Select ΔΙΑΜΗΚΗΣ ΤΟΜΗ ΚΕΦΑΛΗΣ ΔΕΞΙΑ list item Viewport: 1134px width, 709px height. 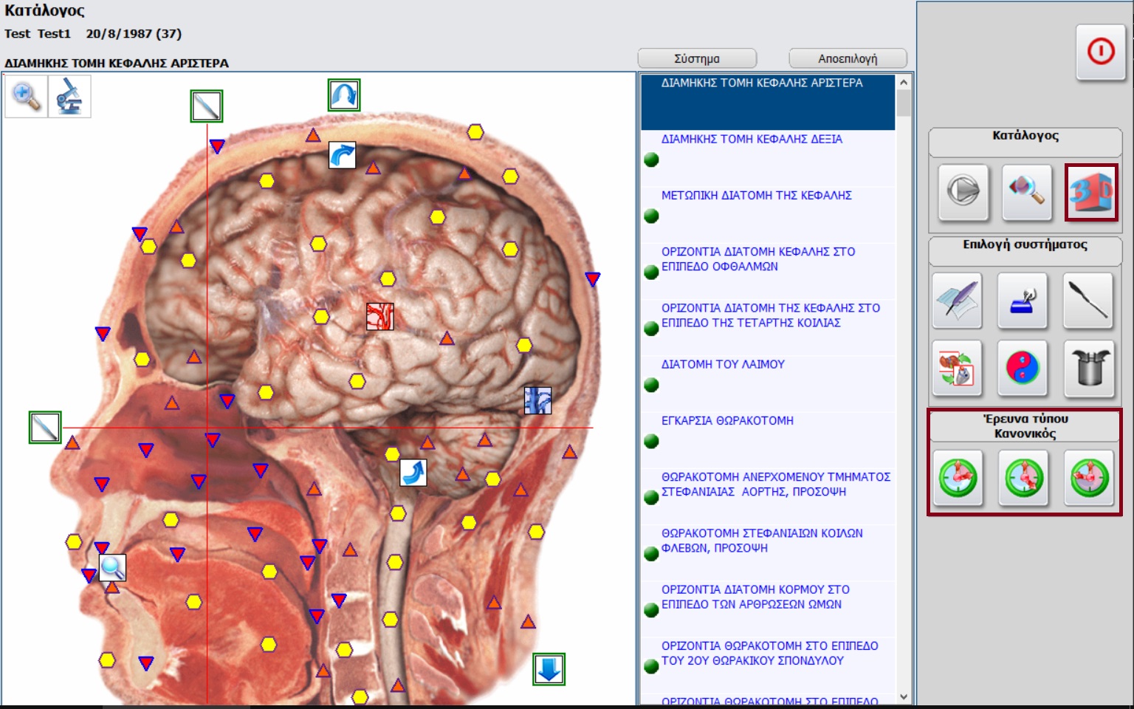[x=768, y=158]
